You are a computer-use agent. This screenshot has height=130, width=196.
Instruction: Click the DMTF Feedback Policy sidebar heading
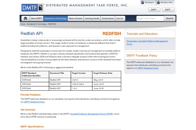point(142,56)
